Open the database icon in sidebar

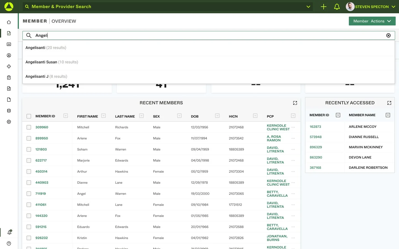click(9, 111)
